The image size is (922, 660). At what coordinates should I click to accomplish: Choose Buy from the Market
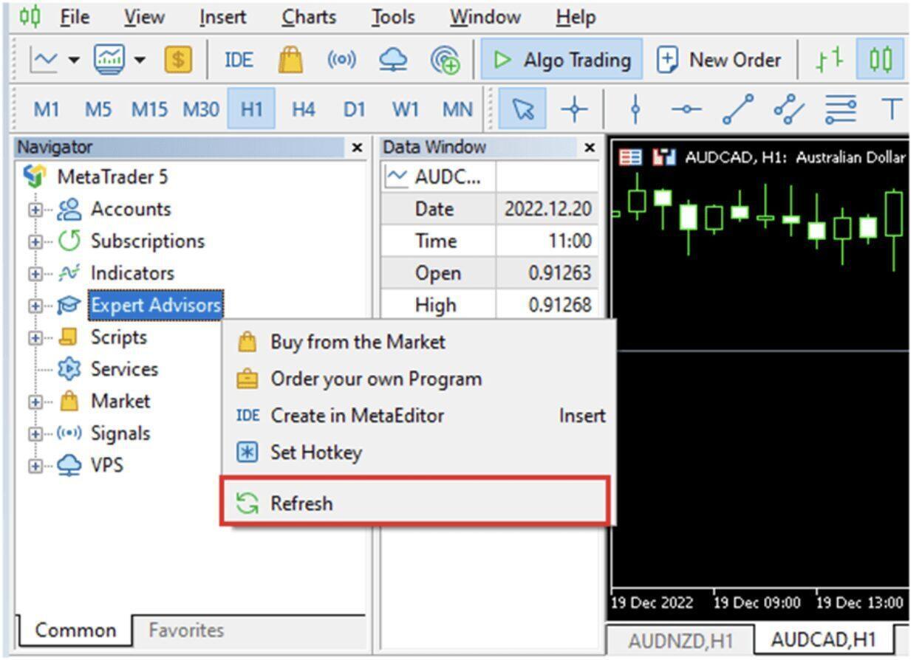point(418,342)
